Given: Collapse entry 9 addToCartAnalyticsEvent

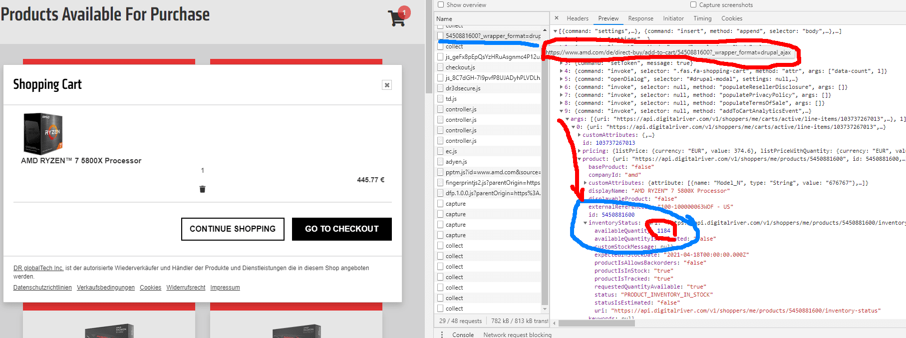Looking at the screenshot, I should [561, 111].
